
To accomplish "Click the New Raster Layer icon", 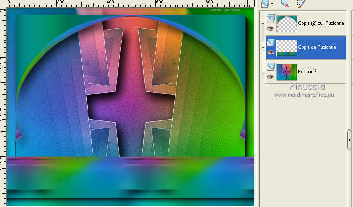I will 264,3.
